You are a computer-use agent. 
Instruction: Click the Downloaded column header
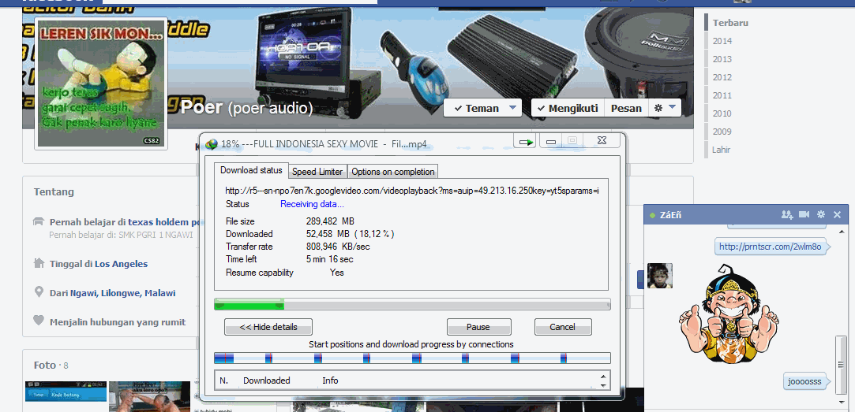pyautogui.click(x=267, y=380)
